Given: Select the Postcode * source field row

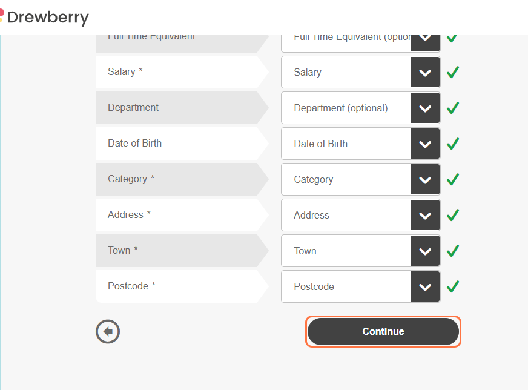Looking at the screenshot, I should click(x=182, y=286).
